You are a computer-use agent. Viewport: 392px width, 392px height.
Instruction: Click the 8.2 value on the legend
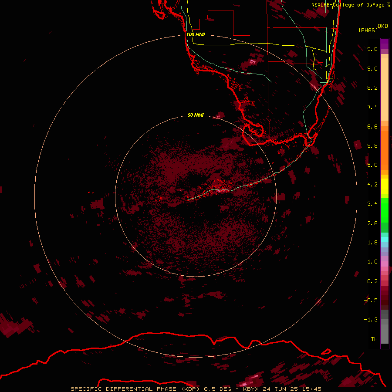pyautogui.click(x=372, y=88)
